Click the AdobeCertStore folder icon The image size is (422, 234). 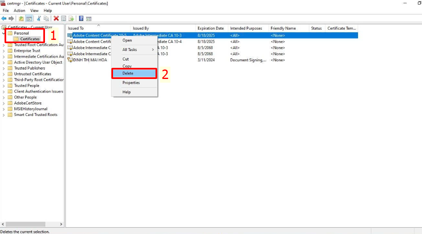pos(10,103)
